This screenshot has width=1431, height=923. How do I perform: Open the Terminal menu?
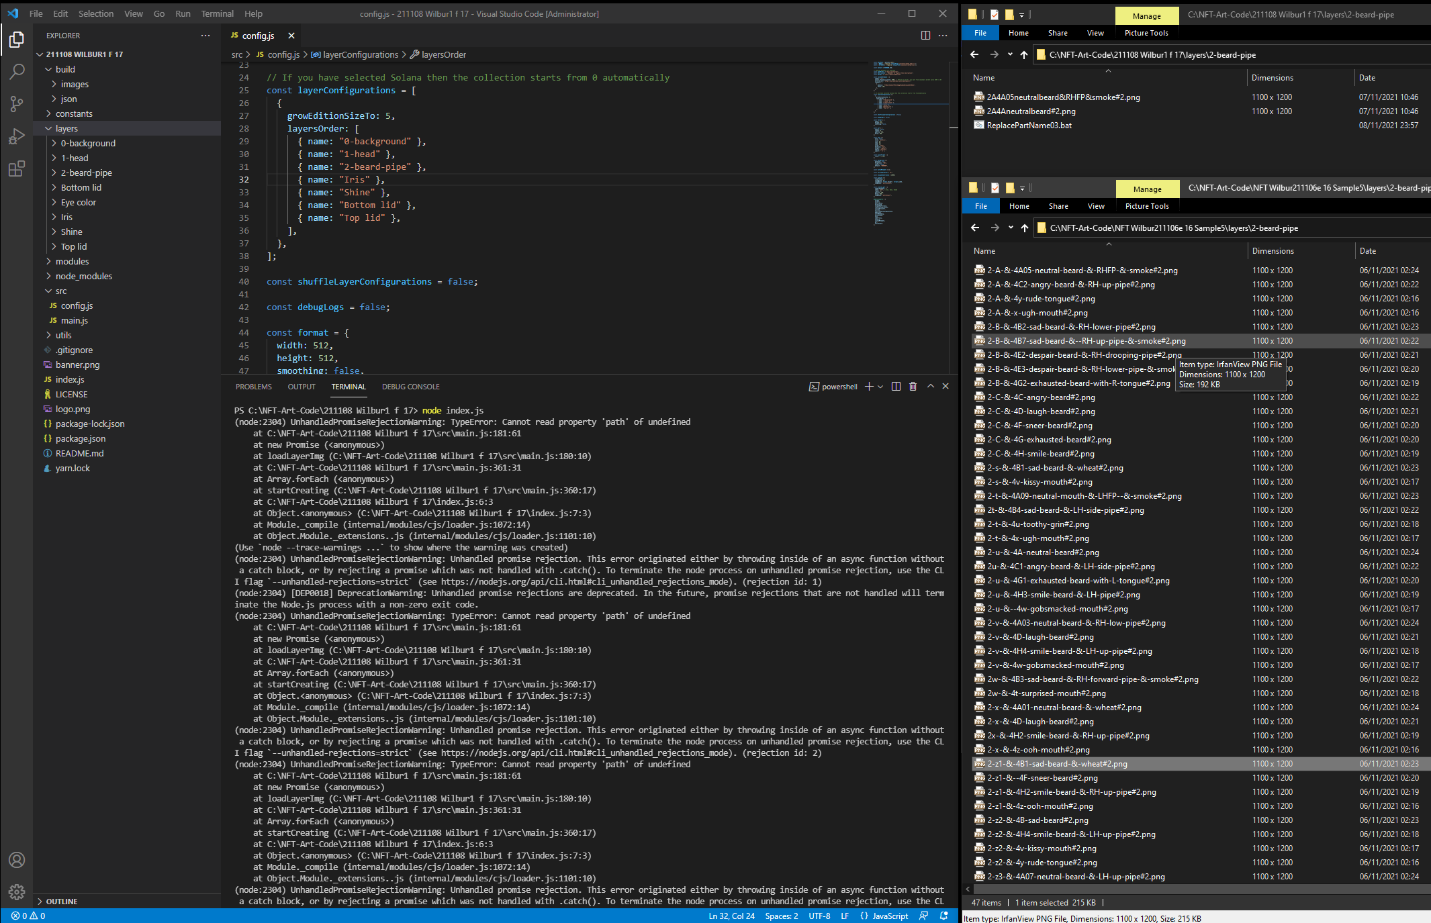point(217,13)
